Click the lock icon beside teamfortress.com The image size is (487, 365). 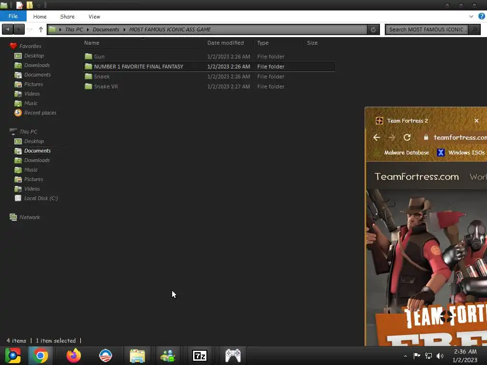(x=426, y=137)
